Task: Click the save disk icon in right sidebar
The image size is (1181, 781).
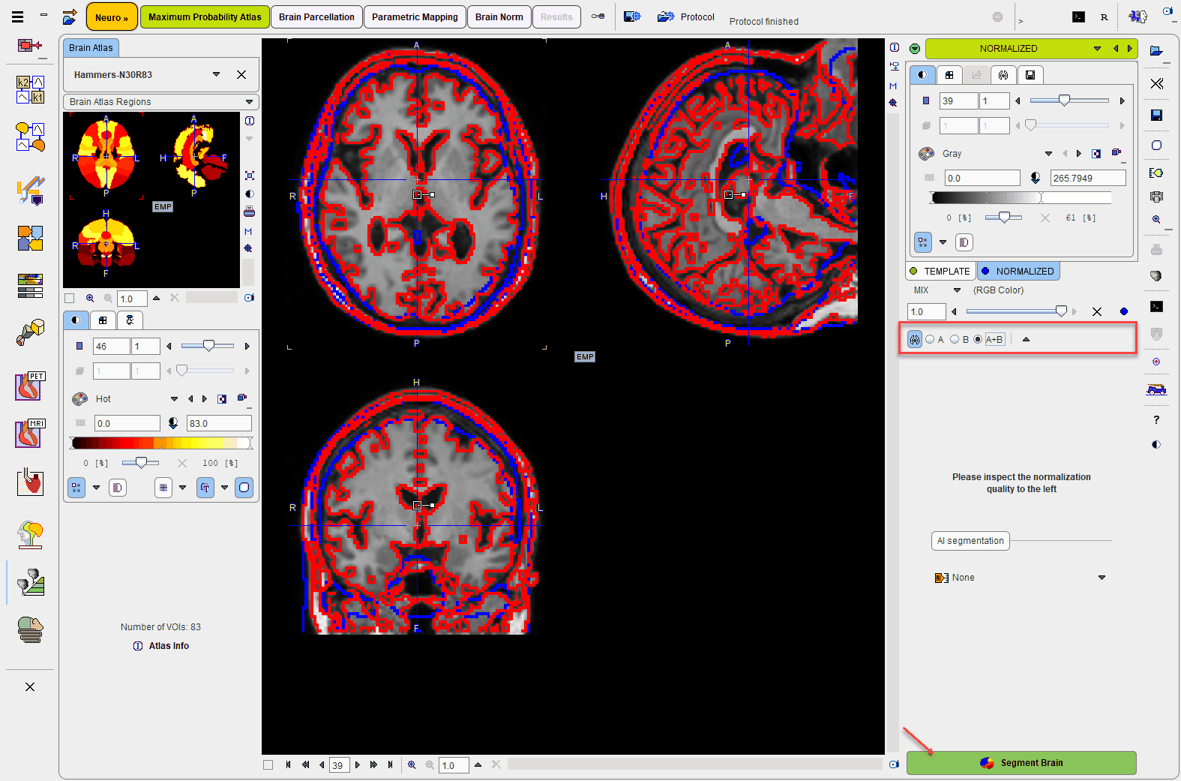Action: 1156,115
